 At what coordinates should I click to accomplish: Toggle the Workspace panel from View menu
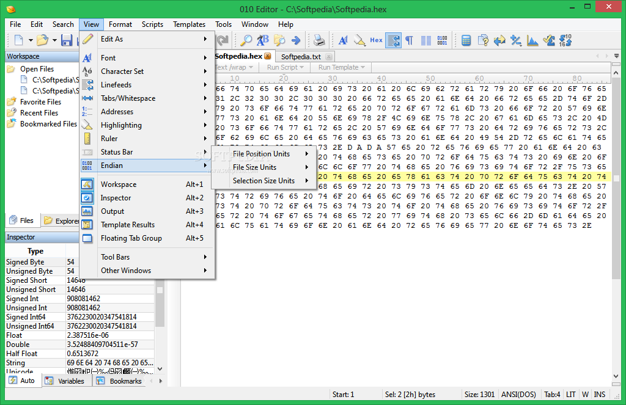point(147,184)
